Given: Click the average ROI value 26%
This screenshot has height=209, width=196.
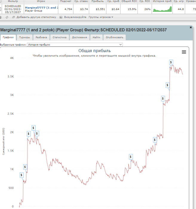Looking at the screenshot, I should click(x=147, y=9).
